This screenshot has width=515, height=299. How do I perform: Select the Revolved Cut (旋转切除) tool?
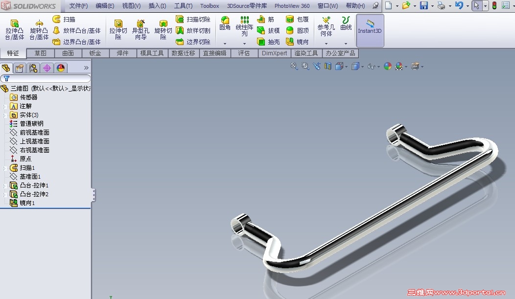coord(163,29)
